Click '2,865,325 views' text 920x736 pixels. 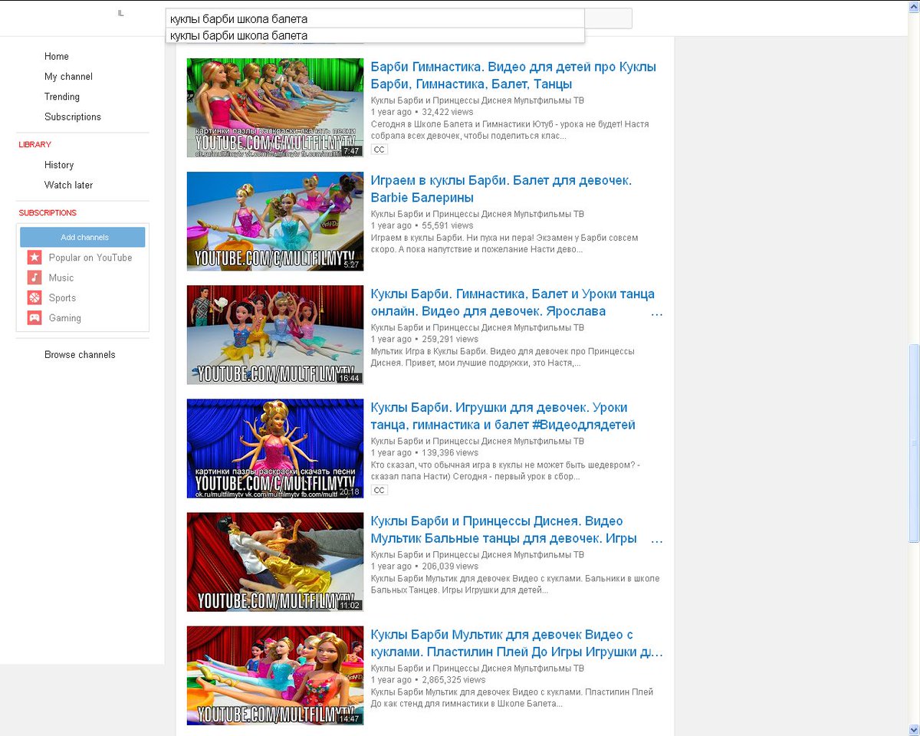(x=454, y=679)
